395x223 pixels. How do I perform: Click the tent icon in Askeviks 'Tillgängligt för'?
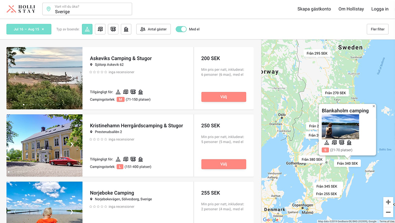coord(118,92)
